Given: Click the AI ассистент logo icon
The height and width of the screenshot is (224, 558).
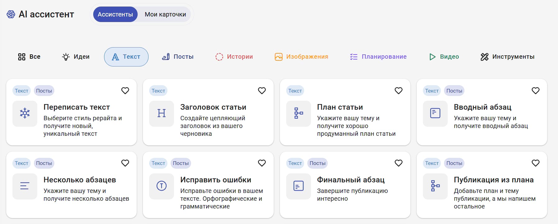Looking at the screenshot, I should (x=11, y=14).
